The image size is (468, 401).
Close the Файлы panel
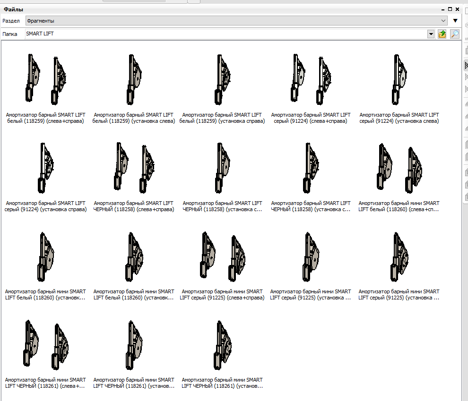coord(457,9)
